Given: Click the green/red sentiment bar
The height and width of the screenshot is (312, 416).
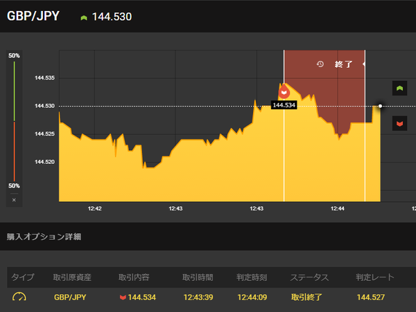Looking at the screenshot, I should click(15, 121).
